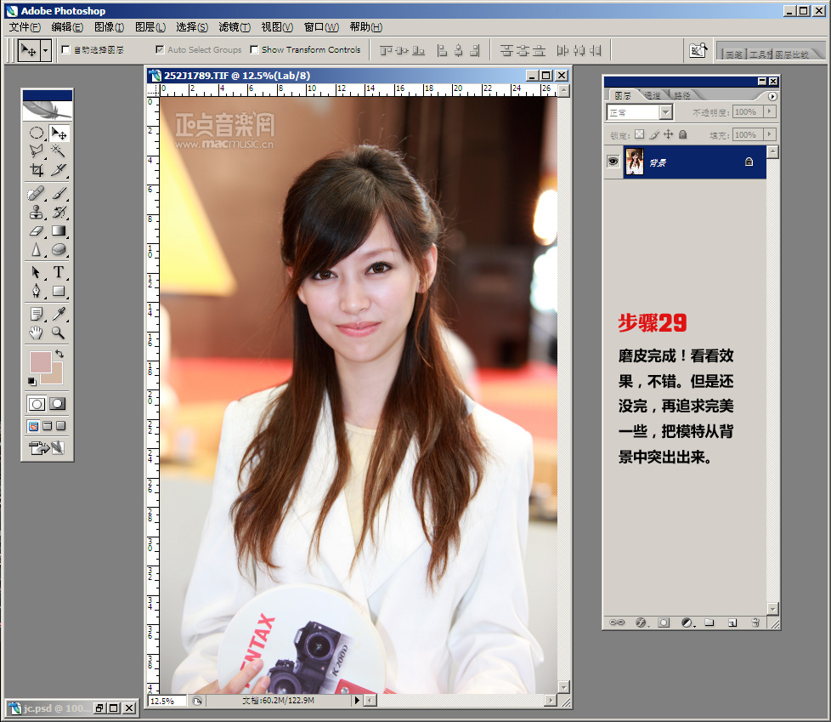
Task: Choose the Type tool
Action: [x=59, y=272]
